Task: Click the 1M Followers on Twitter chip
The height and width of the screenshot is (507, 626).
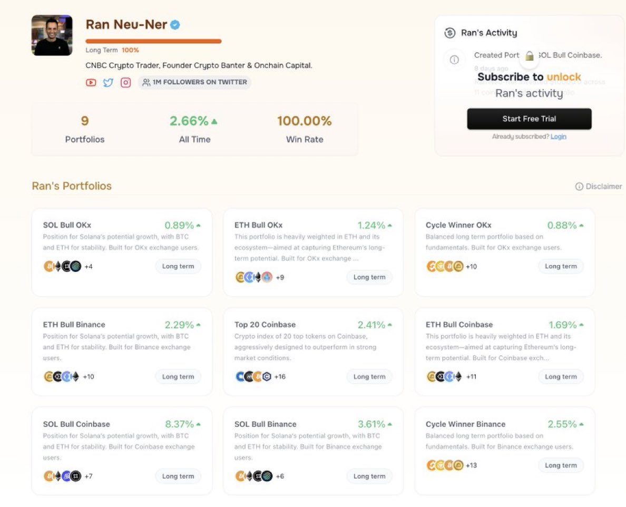Action: (195, 82)
